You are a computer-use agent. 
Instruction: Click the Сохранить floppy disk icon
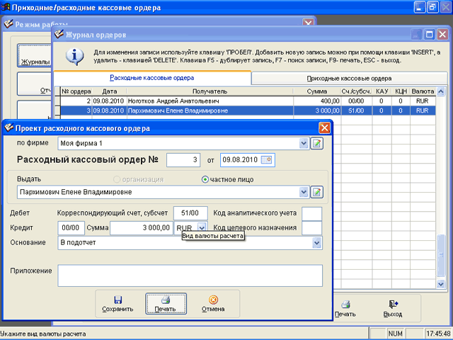[x=117, y=300]
